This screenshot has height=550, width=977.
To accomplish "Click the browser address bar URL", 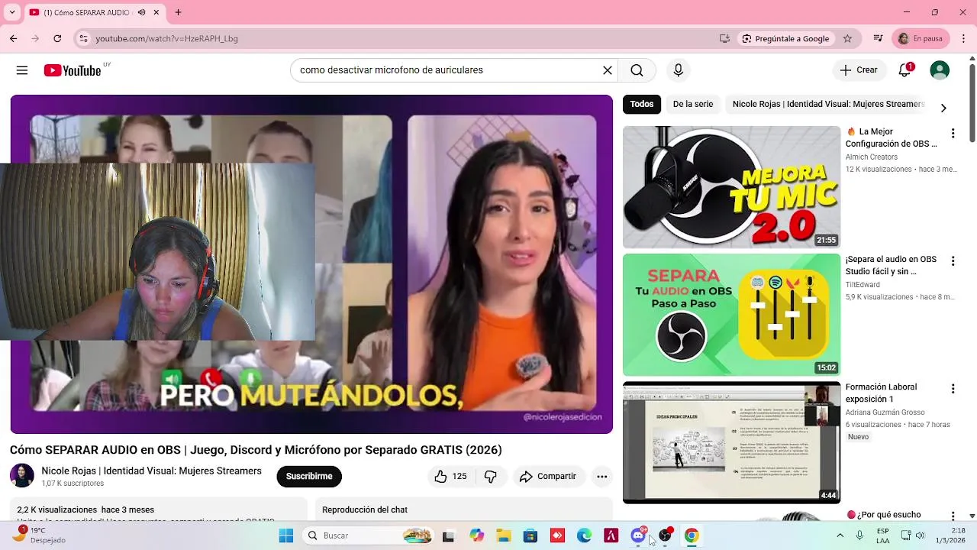I will click(x=166, y=38).
